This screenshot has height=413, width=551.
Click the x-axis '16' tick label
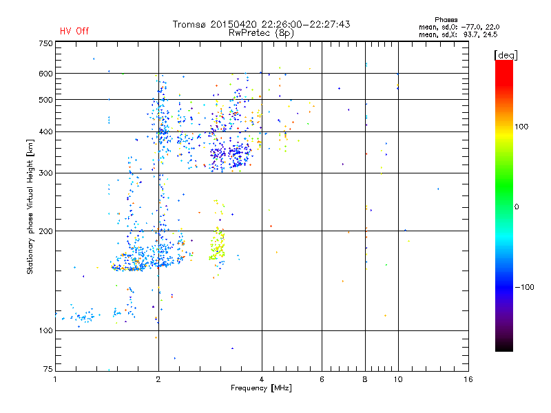(468, 379)
